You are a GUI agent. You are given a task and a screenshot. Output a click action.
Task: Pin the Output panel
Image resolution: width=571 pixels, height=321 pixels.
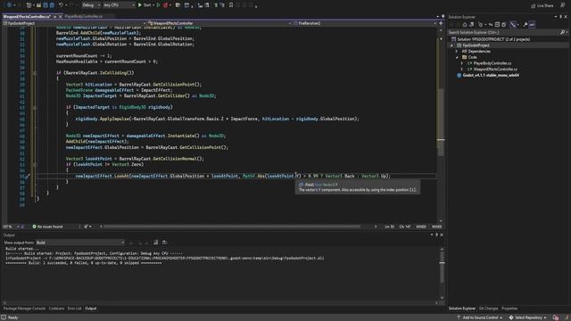pyautogui.click(x=436, y=235)
